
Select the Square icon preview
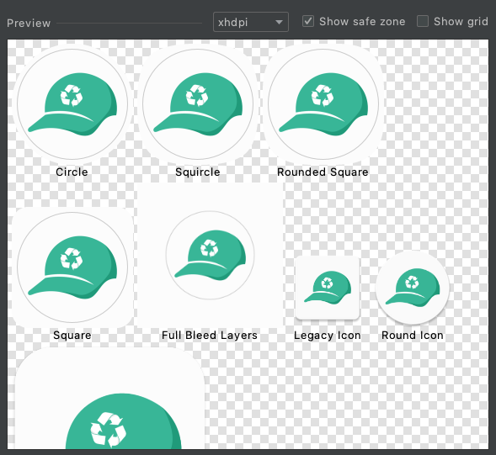(72, 267)
